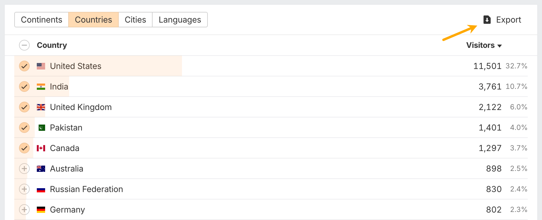Click the Australia flag icon

pos(41,169)
